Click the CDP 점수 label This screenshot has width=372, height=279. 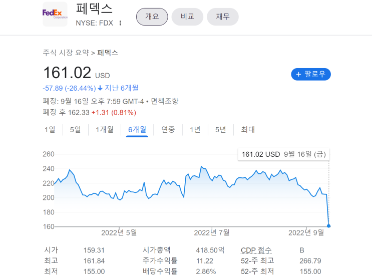(256, 250)
